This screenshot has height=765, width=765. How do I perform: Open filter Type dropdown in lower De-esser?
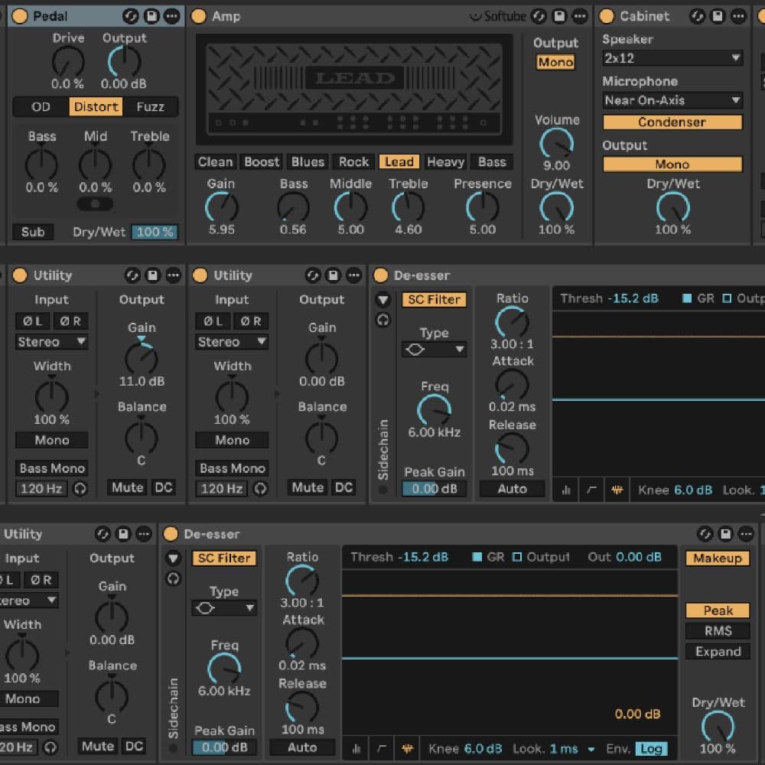(224, 608)
